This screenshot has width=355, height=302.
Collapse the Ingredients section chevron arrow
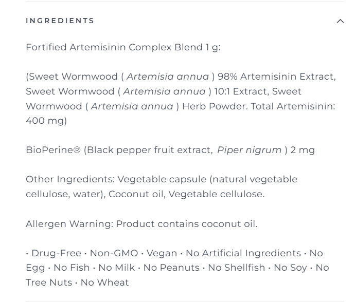(340, 21)
